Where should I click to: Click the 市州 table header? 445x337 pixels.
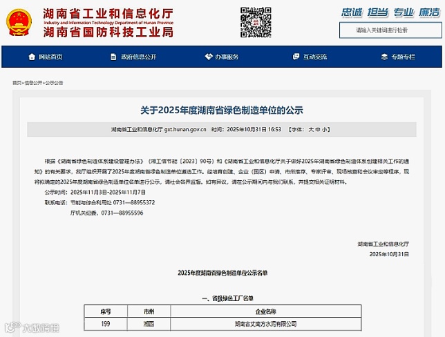point(149,311)
